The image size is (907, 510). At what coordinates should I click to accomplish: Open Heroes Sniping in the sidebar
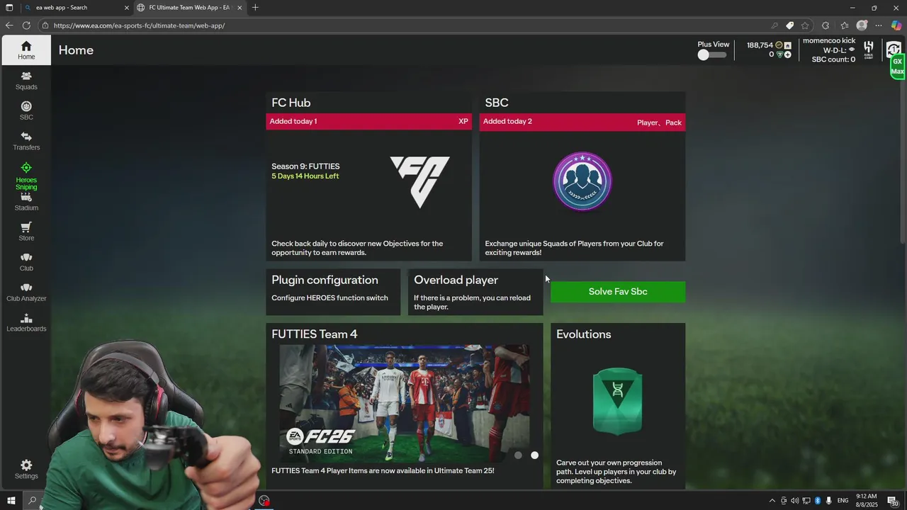pos(26,176)
